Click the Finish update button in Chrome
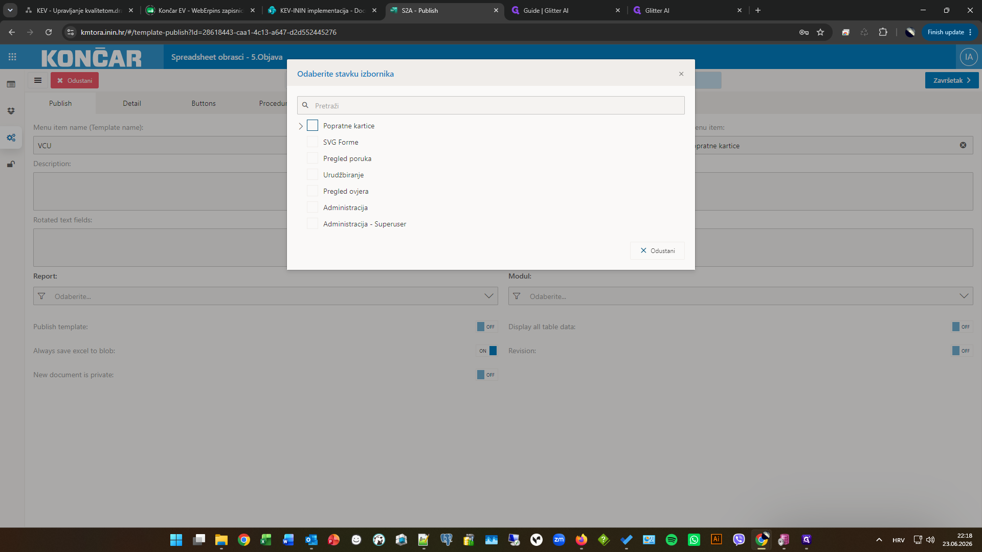This screenshot has width=982, height=552. [x=950, y=32]
